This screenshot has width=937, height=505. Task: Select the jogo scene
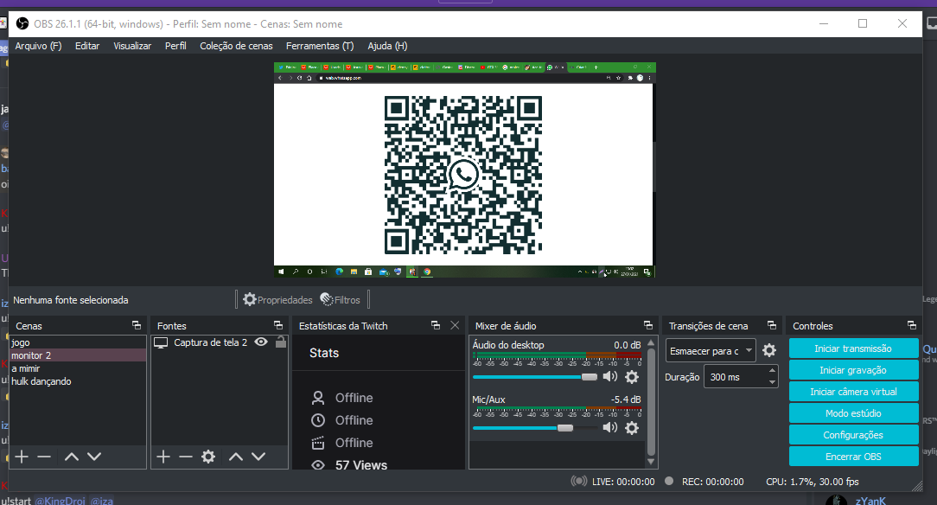(x=78, y=342)
